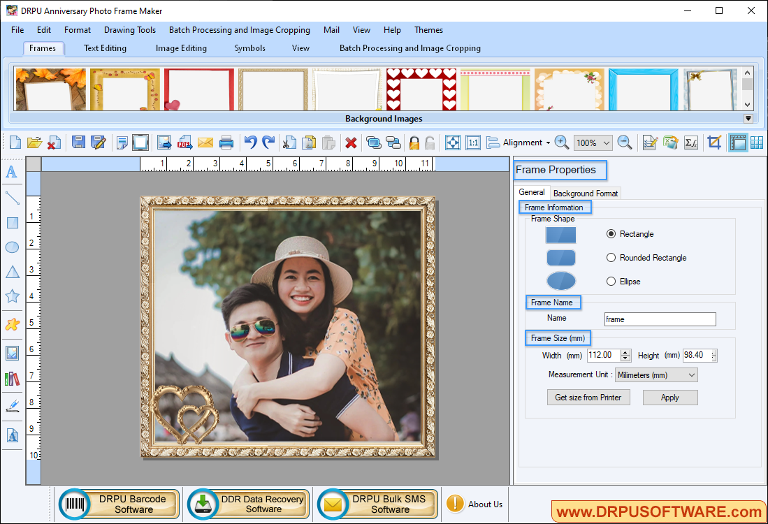The image size is (768, 524).
Task: Pick the Triangle shape tool
Action: pyautogui.click(x=12, y=272)
